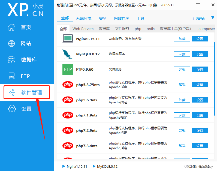Switch to the 系统环境 tab
The image size is (217, 171).
[x=84, y=18]
